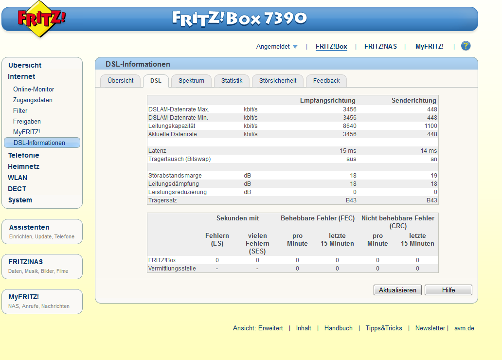
Task: Switch to the Übersicht tab in DSL-Informationen
Action: [120, 81]
